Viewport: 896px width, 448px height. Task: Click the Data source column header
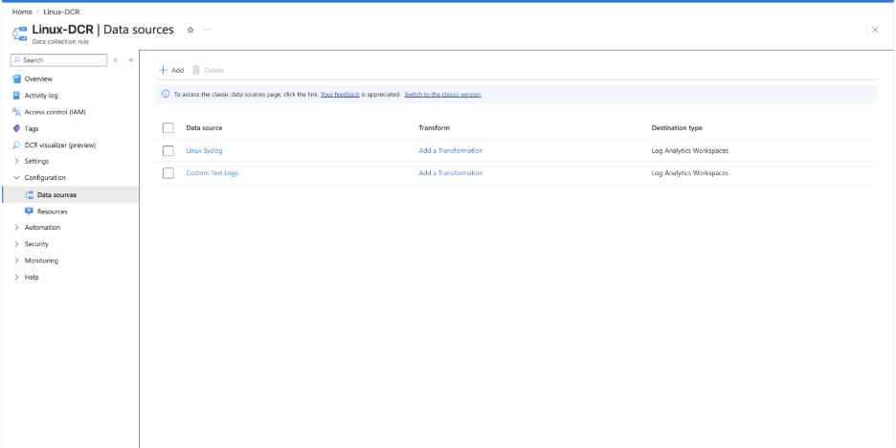(204, 128)
